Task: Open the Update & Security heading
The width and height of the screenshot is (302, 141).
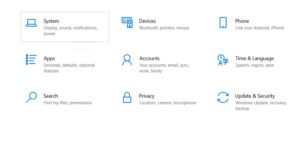Action: click(255, 96)
